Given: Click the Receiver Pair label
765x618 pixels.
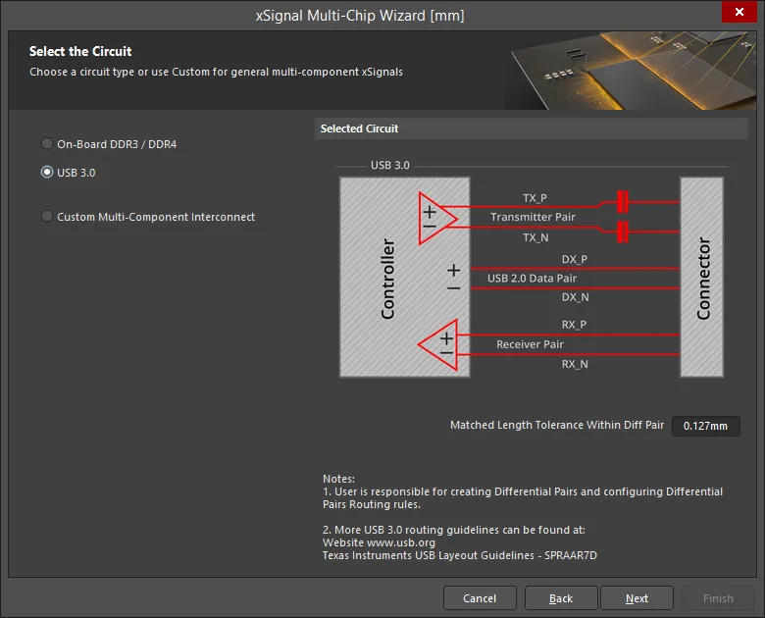Looking at the screenshot, I should (530, 344).
